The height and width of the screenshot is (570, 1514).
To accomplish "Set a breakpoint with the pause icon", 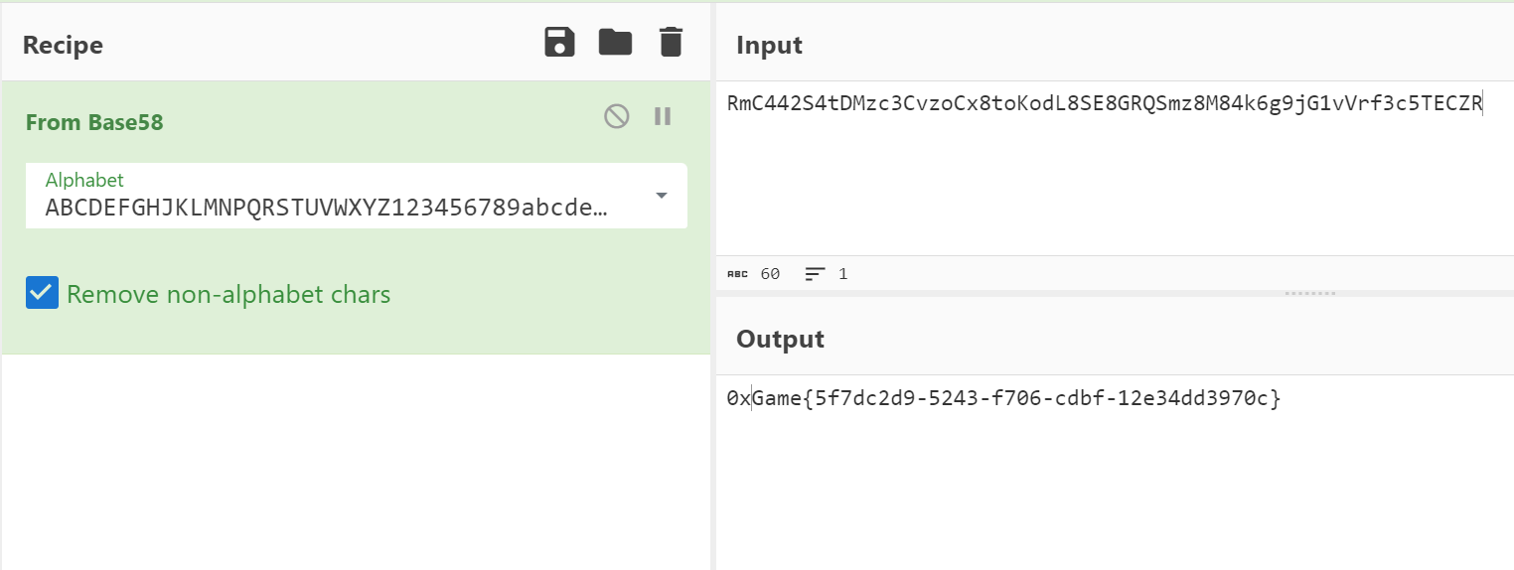I will [663, 116].
